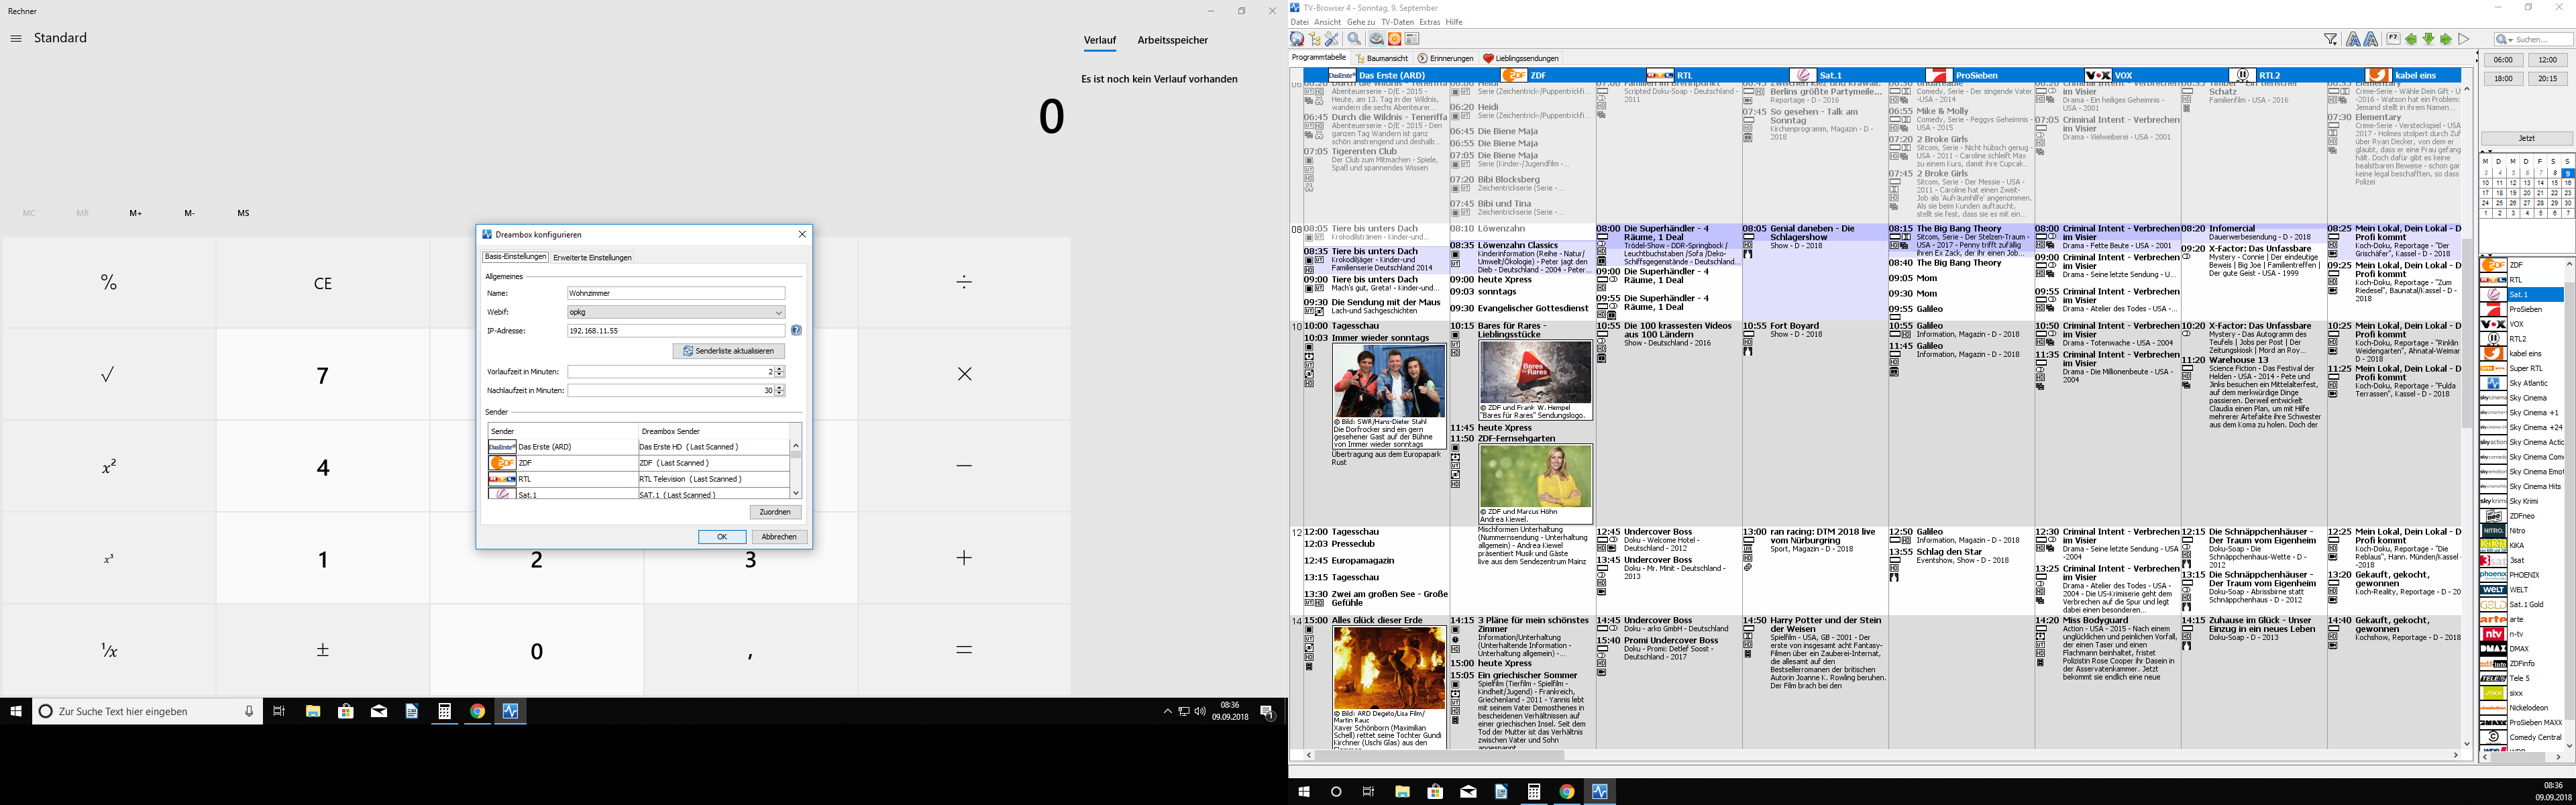Go to previous day with the green left arrow
This screenshot has height=805, width=2576.
tap(2411, 40)
